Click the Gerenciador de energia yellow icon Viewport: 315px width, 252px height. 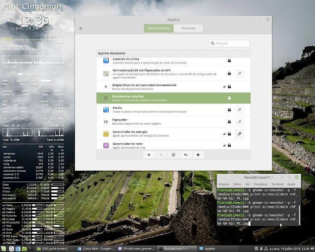click(106, 134)
